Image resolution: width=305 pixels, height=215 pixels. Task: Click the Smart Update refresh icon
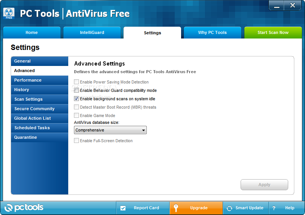pos(230,208)
